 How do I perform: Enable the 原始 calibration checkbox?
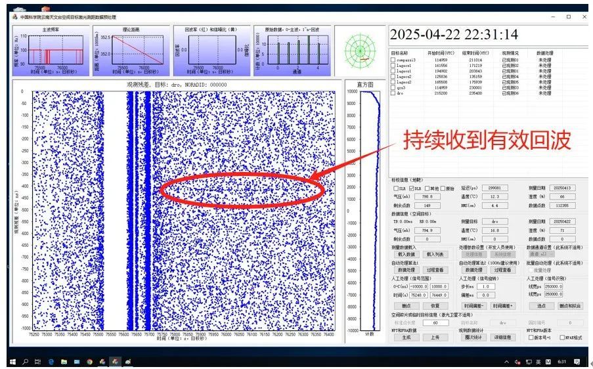coord(443,188)
